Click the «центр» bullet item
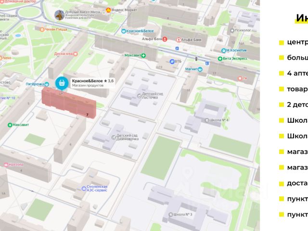Image resolution: width=308 pixels, height=231 pixels. [x=294, y=42]
